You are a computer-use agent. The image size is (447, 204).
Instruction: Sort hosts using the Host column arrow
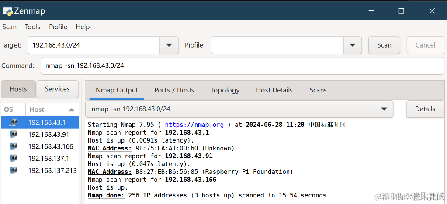pyautogui.click(x=72, y=109)
